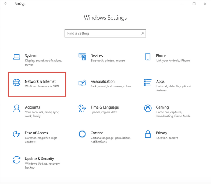Click the System laptop icon
This screenshot has height=184, width=211.
pyautogui.click(x=17, y=57)
